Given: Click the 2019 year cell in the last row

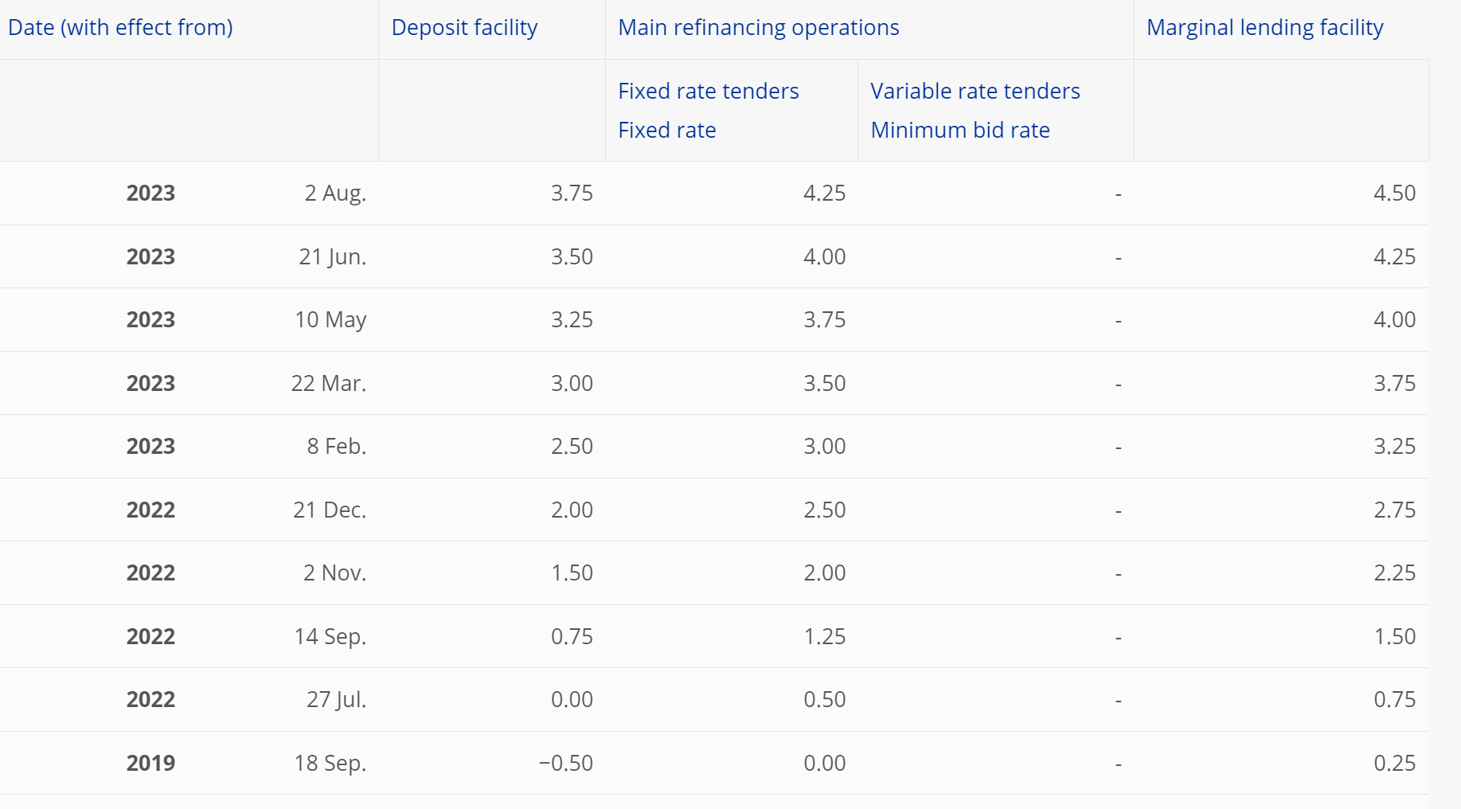Looking at the screenshot, I should [150, 764].
